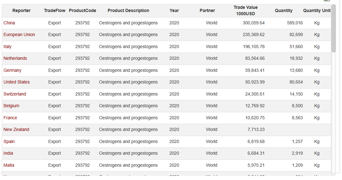Select Switzerland quantity 14,150

coord(296,94)
